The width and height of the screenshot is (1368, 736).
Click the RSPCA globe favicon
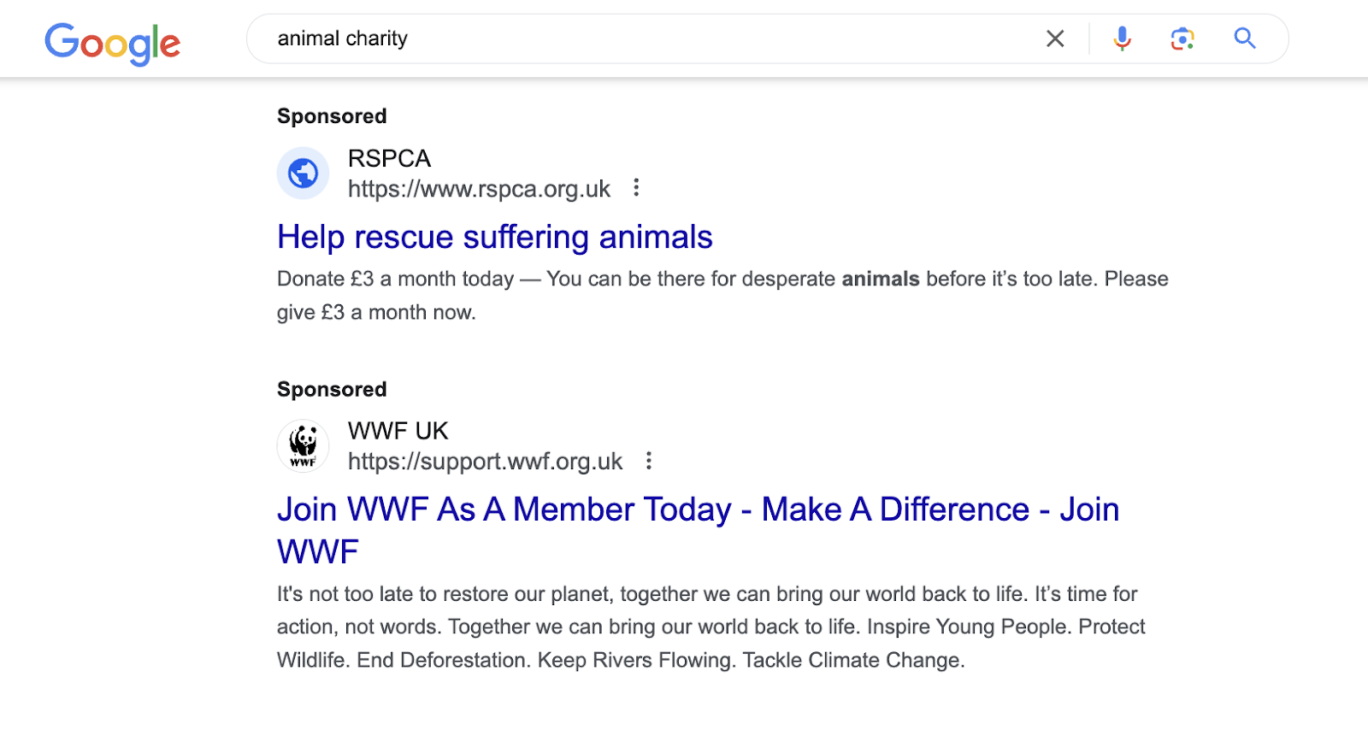click(303, 174)
